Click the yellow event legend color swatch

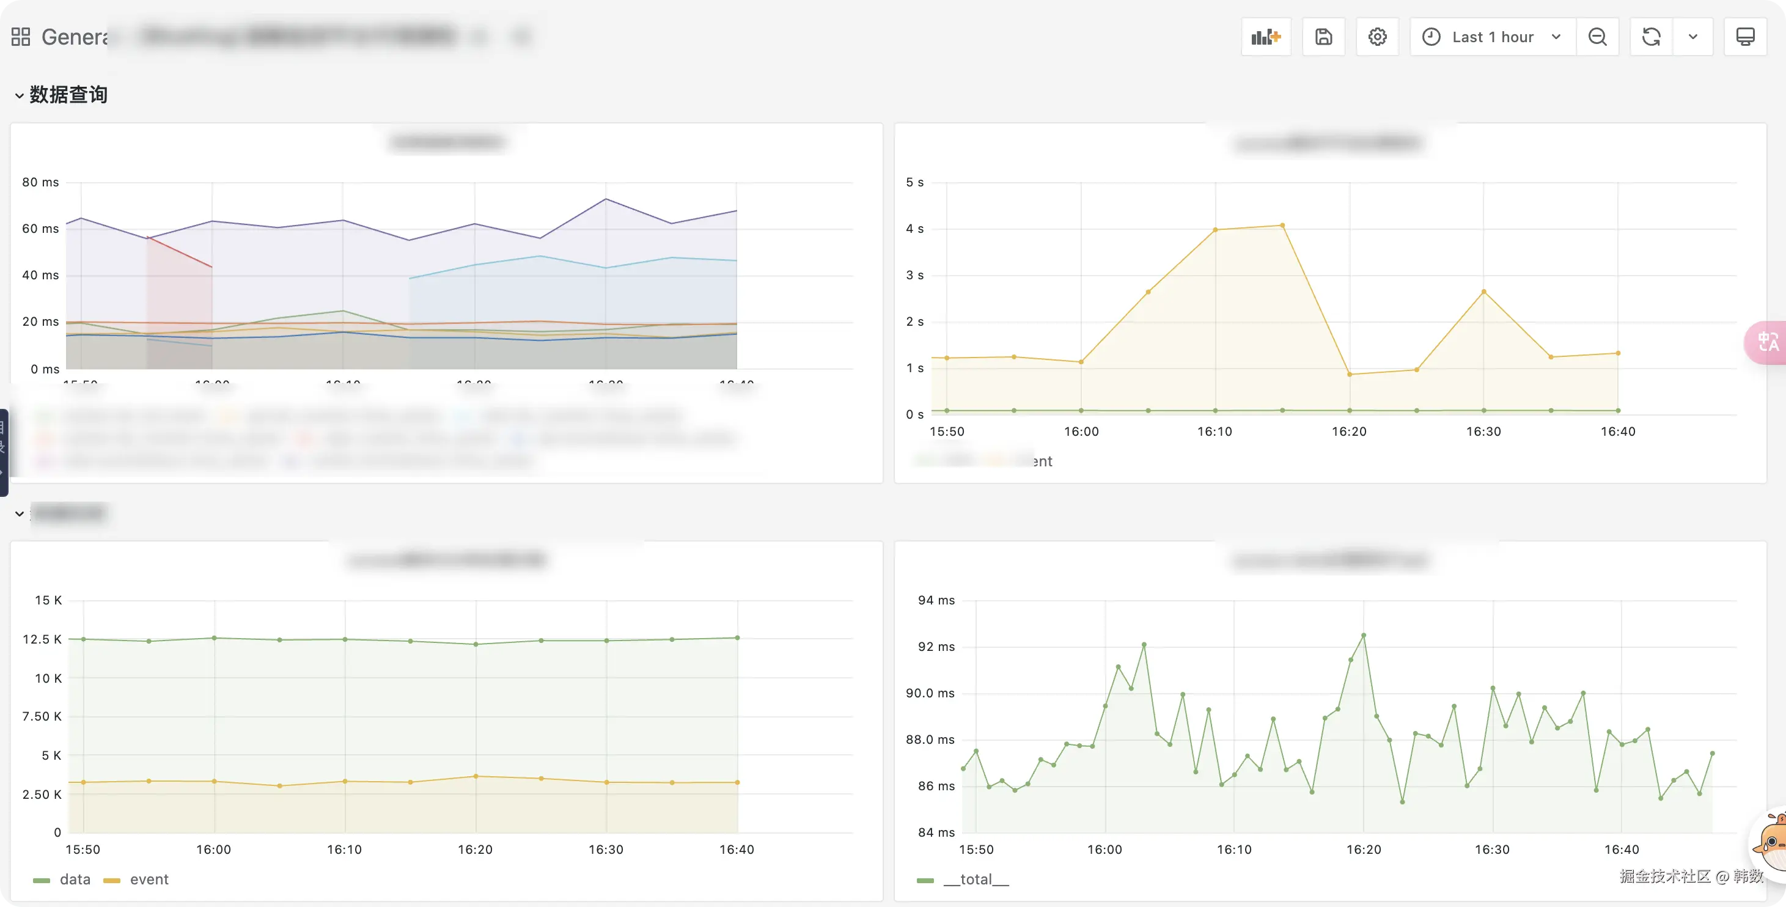[112, 880]
